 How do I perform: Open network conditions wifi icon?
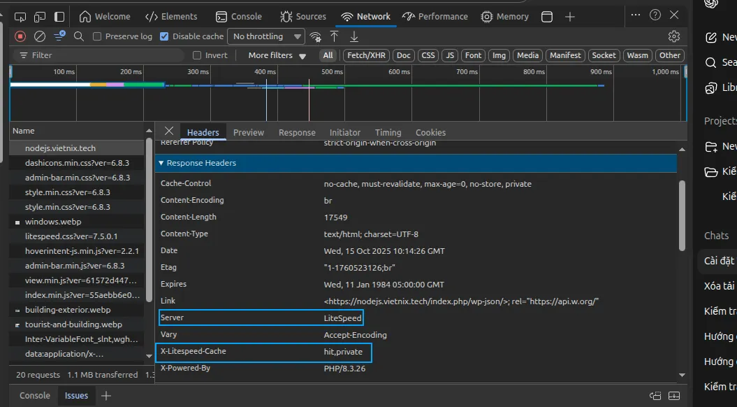(316, 36)
